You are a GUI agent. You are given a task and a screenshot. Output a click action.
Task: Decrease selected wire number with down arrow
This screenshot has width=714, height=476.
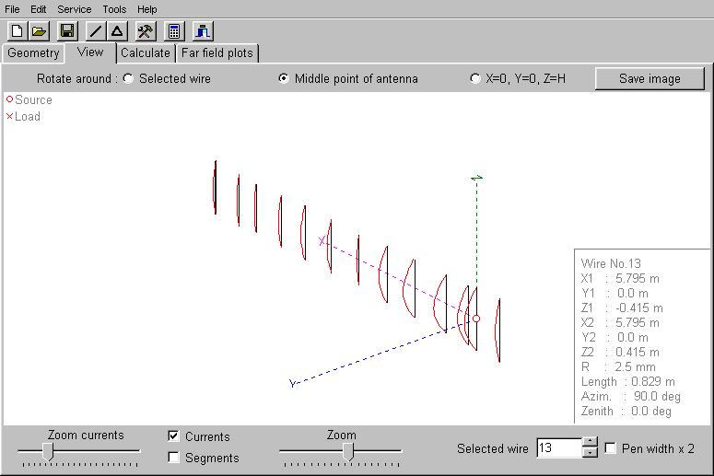coord(591,453)
